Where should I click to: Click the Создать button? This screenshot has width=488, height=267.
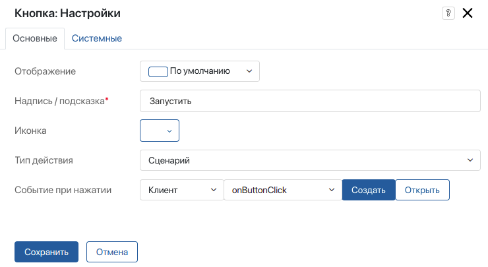click(x=369, y=190)
